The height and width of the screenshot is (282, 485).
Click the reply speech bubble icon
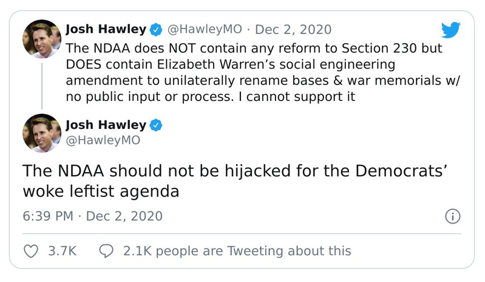tap(106, 250)
